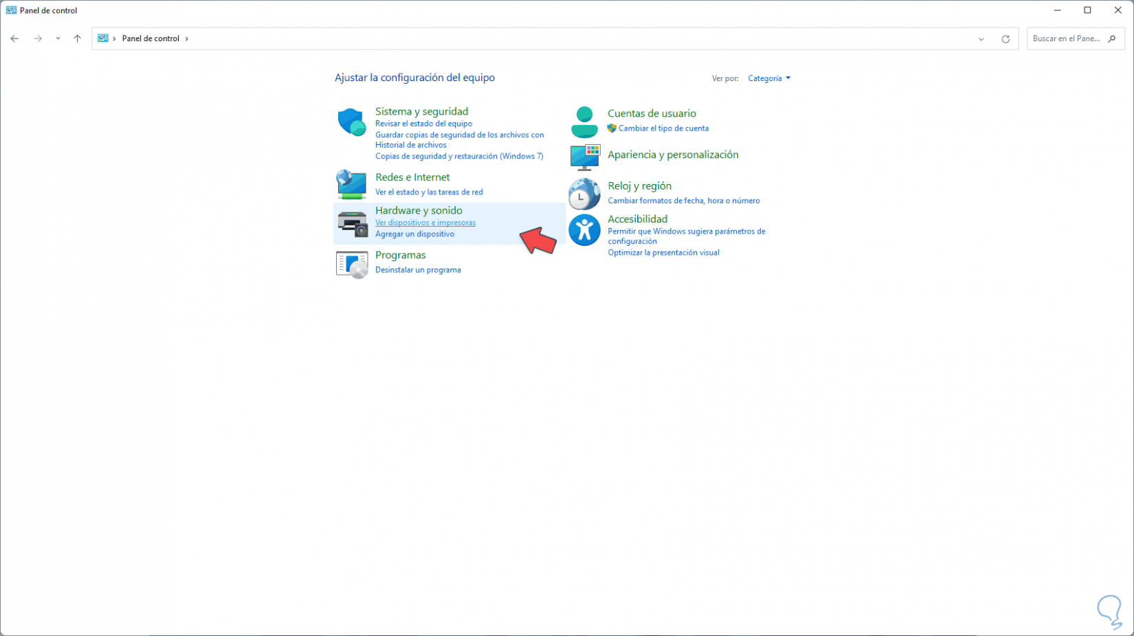Expand the chevron before Panel de control breadcrumb

tap(114, 38)
